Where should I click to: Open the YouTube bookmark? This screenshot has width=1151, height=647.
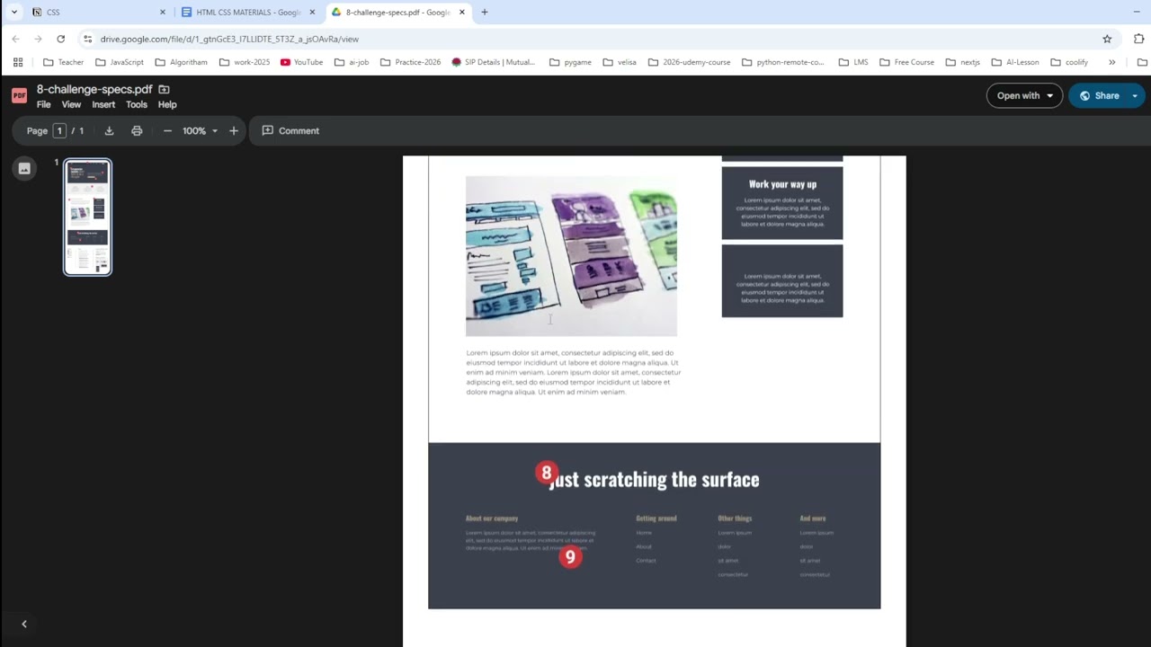(x=301, y=62)
